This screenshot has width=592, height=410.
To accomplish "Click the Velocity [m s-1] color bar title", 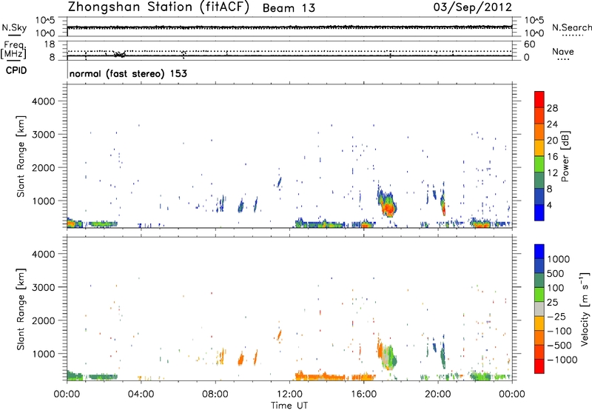I will [585, 309].
